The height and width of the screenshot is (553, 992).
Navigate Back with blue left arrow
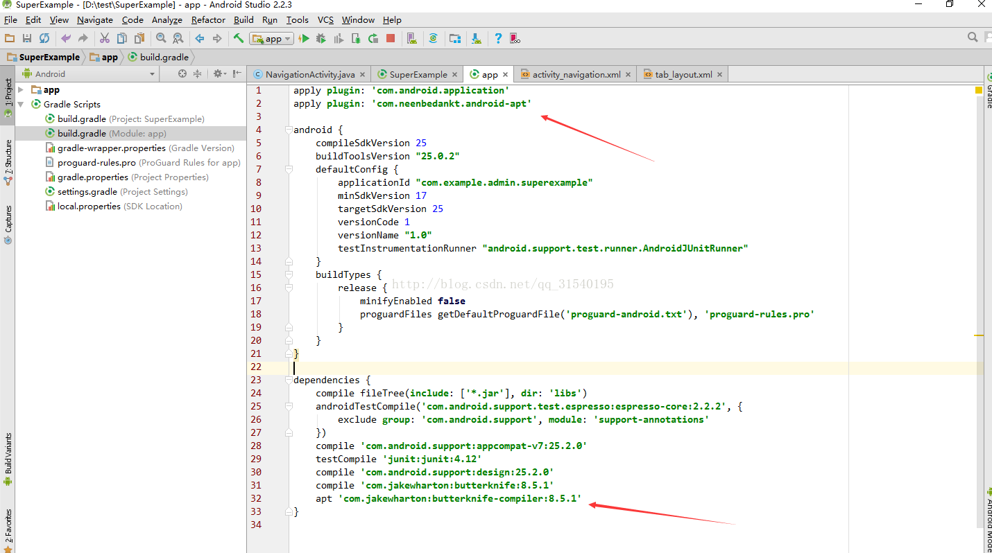[x=200, y=39]
